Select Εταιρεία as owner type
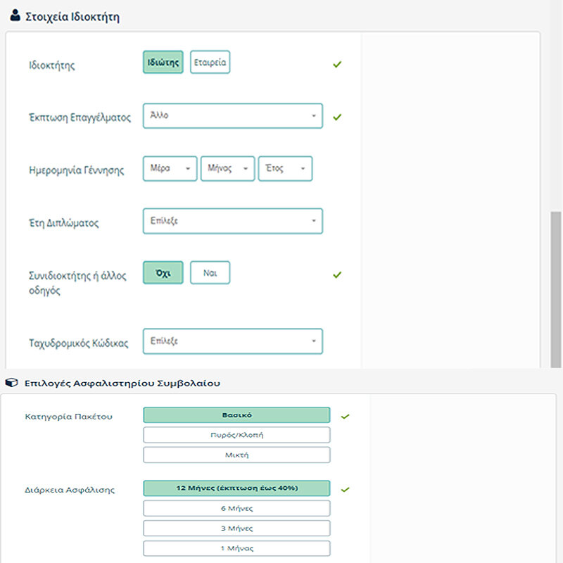Viewport: 563px width, 563px height. (x=210, y=62)
